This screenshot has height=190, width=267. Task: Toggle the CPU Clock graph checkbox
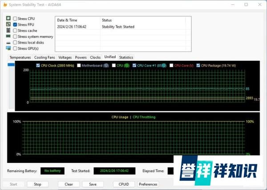38,65
